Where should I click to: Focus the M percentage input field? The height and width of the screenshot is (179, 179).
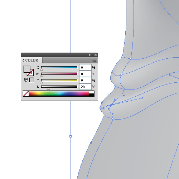85,74
